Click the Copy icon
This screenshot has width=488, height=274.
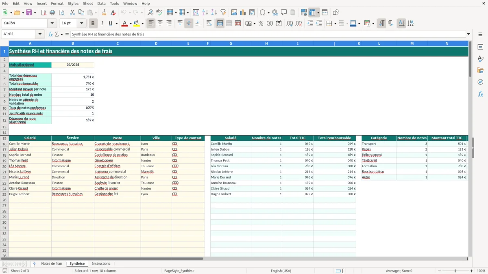pyautogui.click(x=81, y=13)
